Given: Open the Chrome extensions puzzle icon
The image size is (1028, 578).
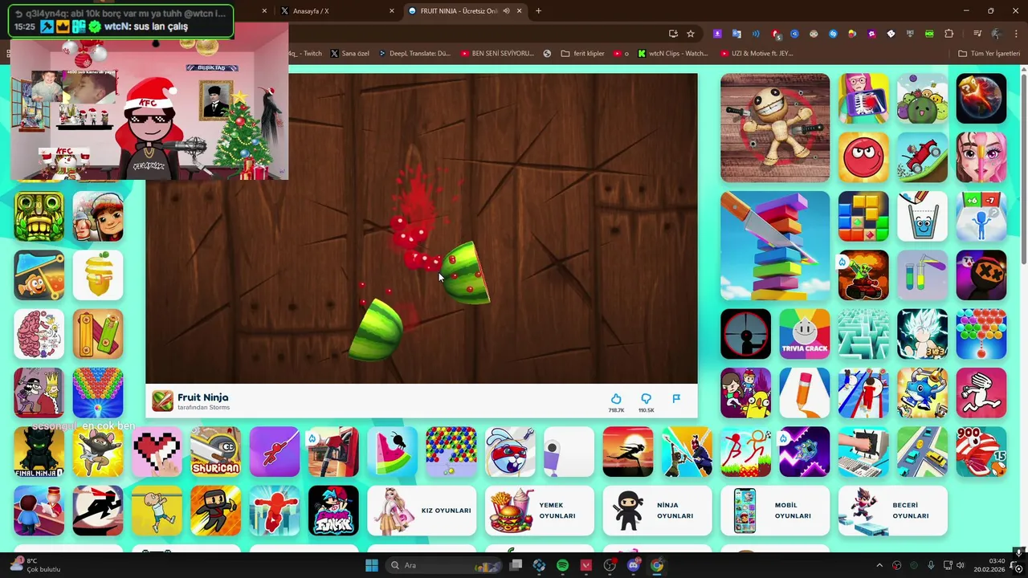Looking at the screenshot, I should (x=949, y=33).
